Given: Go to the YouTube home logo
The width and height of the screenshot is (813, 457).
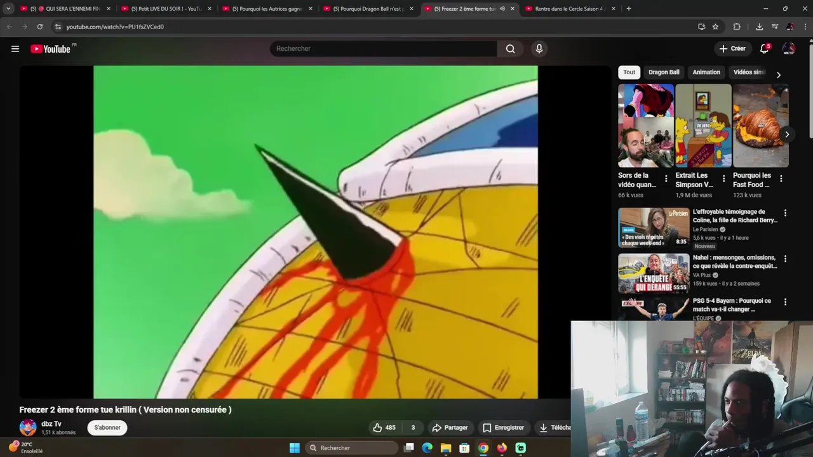Looking at the screenshot, I should tap(51, 49).
